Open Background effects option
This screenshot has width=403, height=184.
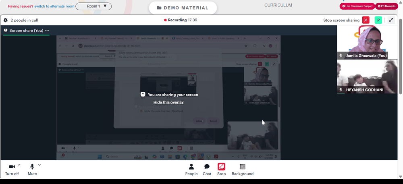[x=243, y=170]
